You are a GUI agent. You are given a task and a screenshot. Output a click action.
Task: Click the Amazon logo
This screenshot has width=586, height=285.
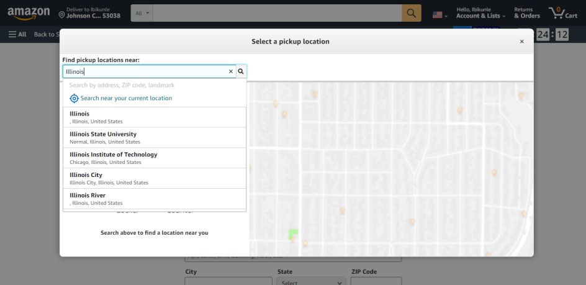(29, 13)
